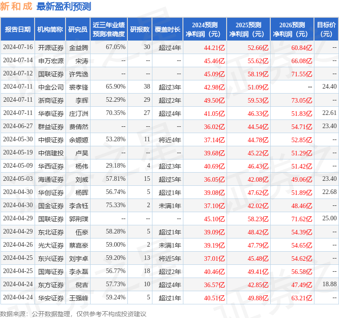Screen dimensions: 339x318
Task: Click the 目标价(元) column header
Action: pos(326,30)
